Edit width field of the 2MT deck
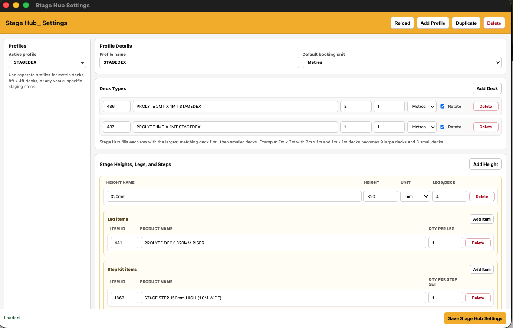Screen dimensions: 513x328 (x=389, y=107)
